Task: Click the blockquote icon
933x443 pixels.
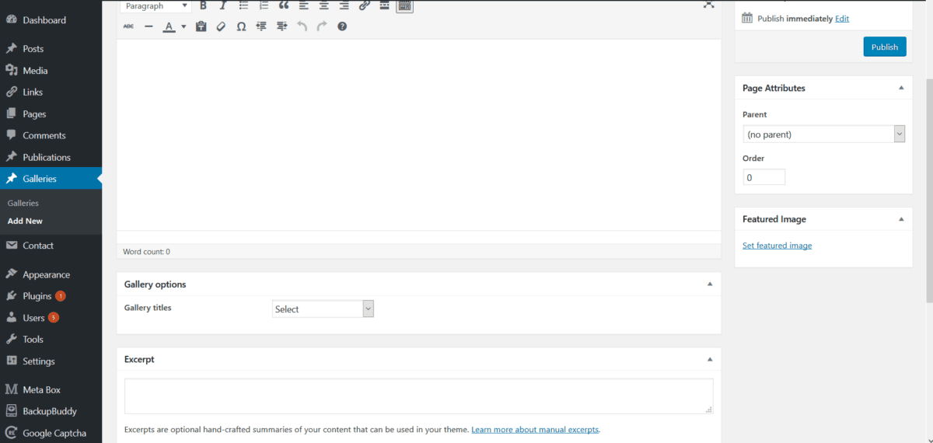Action: 283,6
